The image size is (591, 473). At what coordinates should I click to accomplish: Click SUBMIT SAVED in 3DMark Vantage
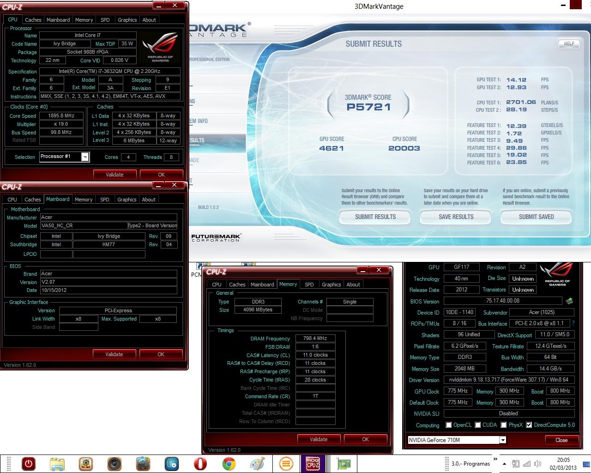coord(536,217)
